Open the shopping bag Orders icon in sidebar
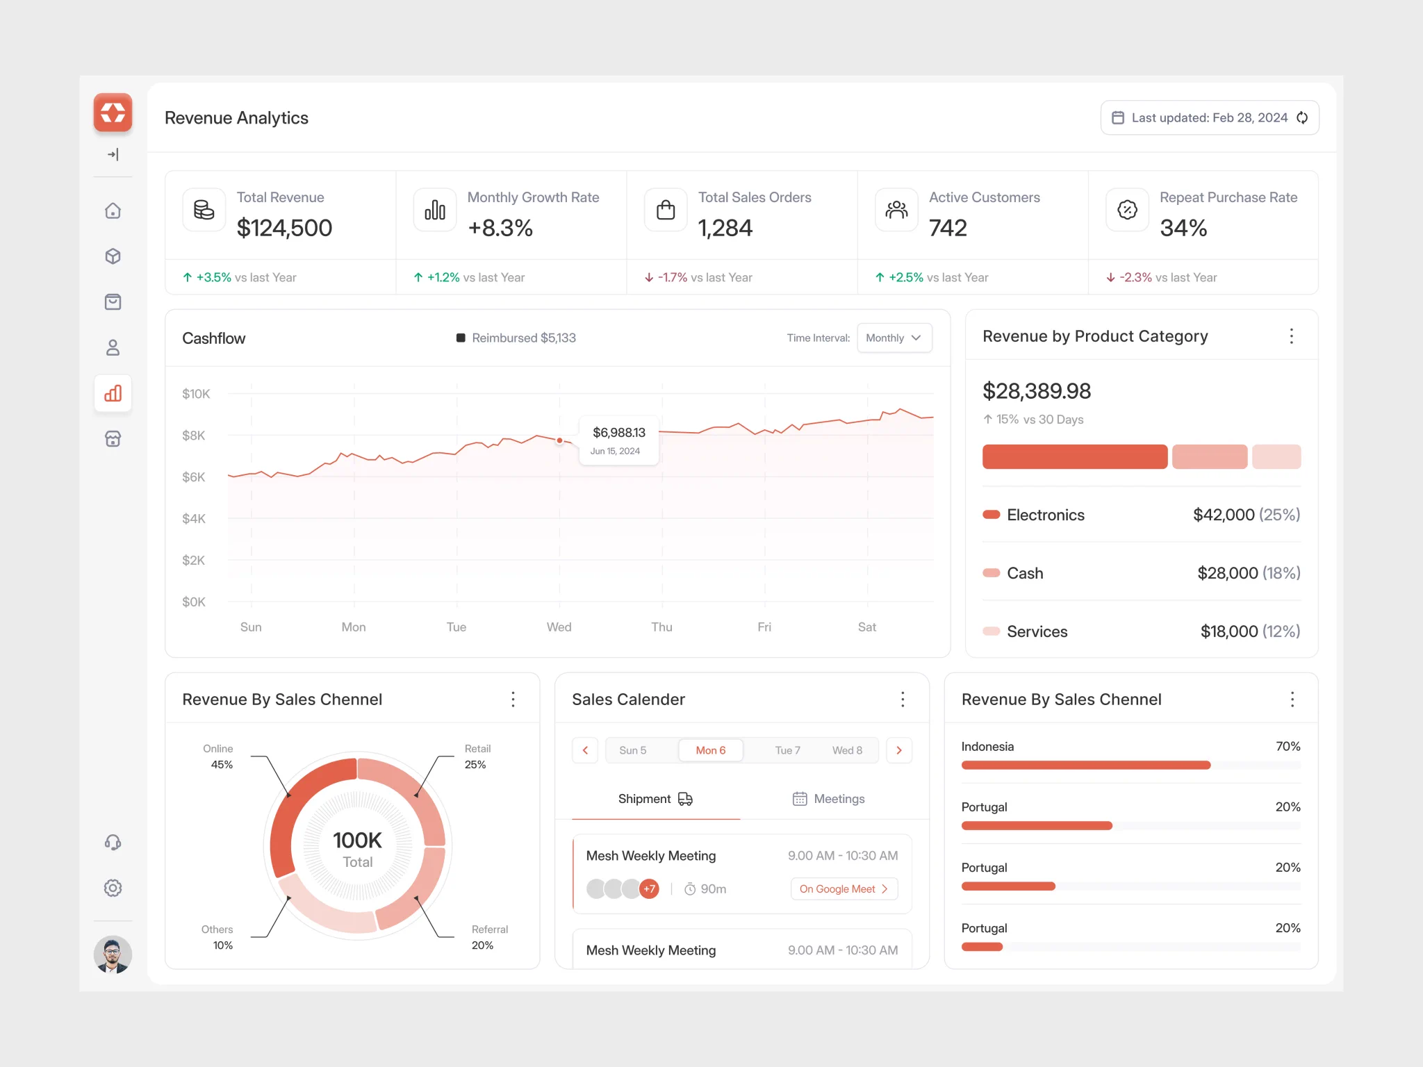Viewport: 1423px width, 1067px height. [x=113, y=302]
